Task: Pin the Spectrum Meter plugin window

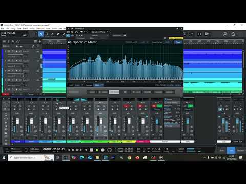Action: tap(177, 28)
